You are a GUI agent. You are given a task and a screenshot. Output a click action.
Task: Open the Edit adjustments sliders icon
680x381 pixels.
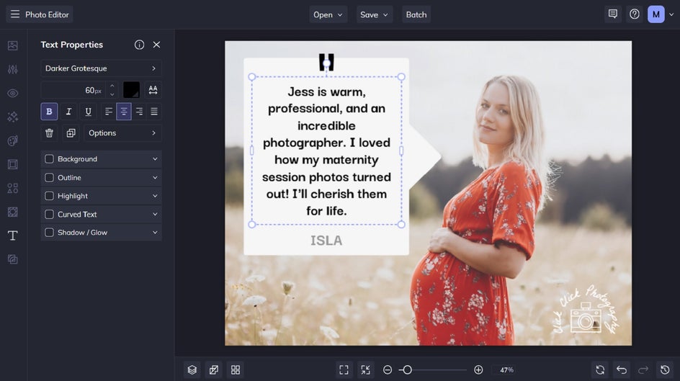coord(12,69)
